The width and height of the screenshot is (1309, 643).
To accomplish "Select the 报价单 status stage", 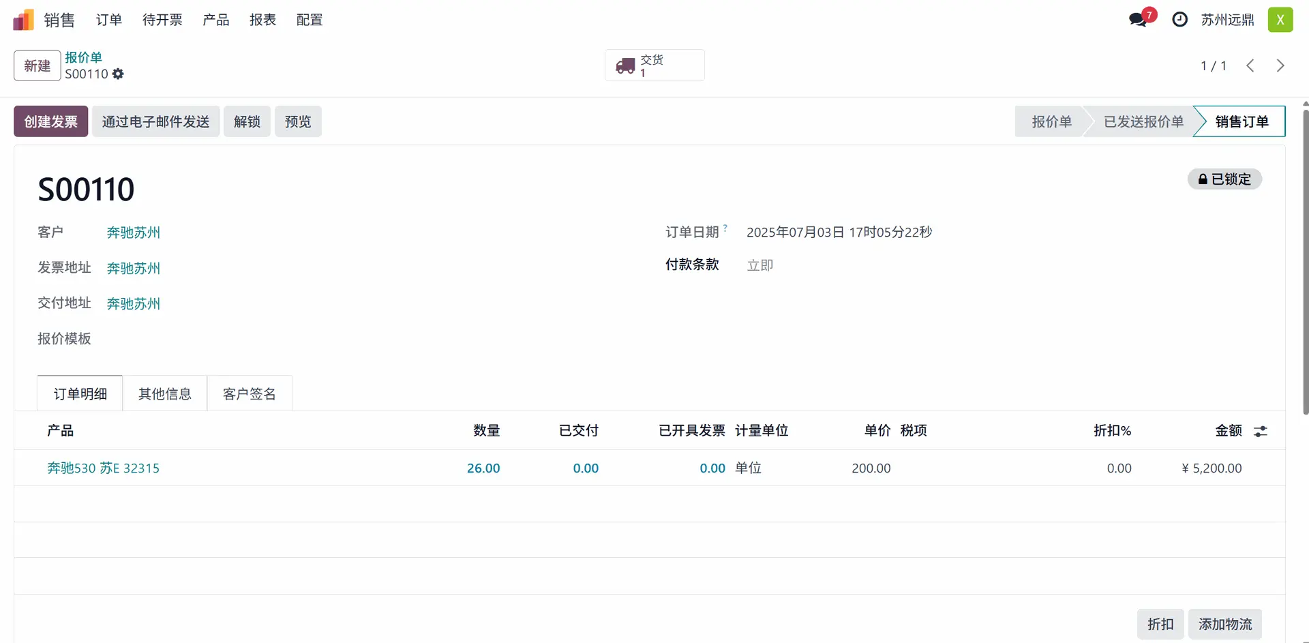I will 1051,121.
